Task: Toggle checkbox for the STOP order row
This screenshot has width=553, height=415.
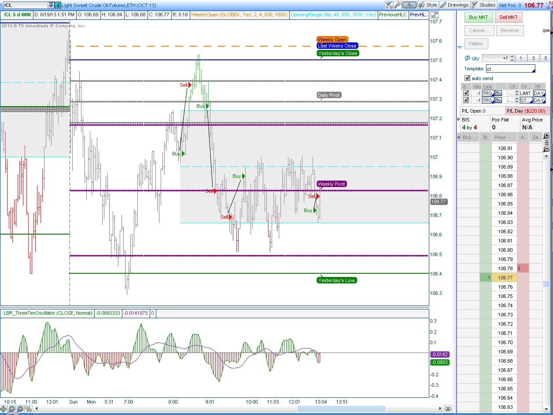Action: point(466,100)
